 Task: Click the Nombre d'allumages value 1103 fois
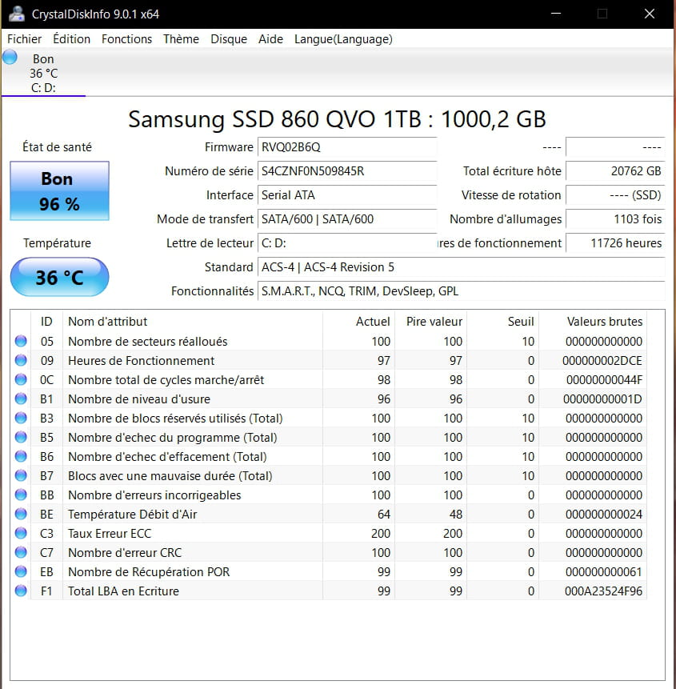point(615,218)
